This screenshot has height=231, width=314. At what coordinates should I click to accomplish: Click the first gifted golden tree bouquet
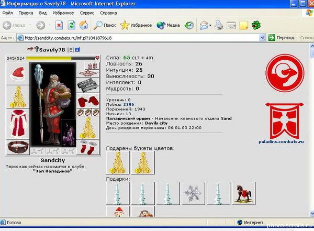pyautogui.click(x=118, y=162)
